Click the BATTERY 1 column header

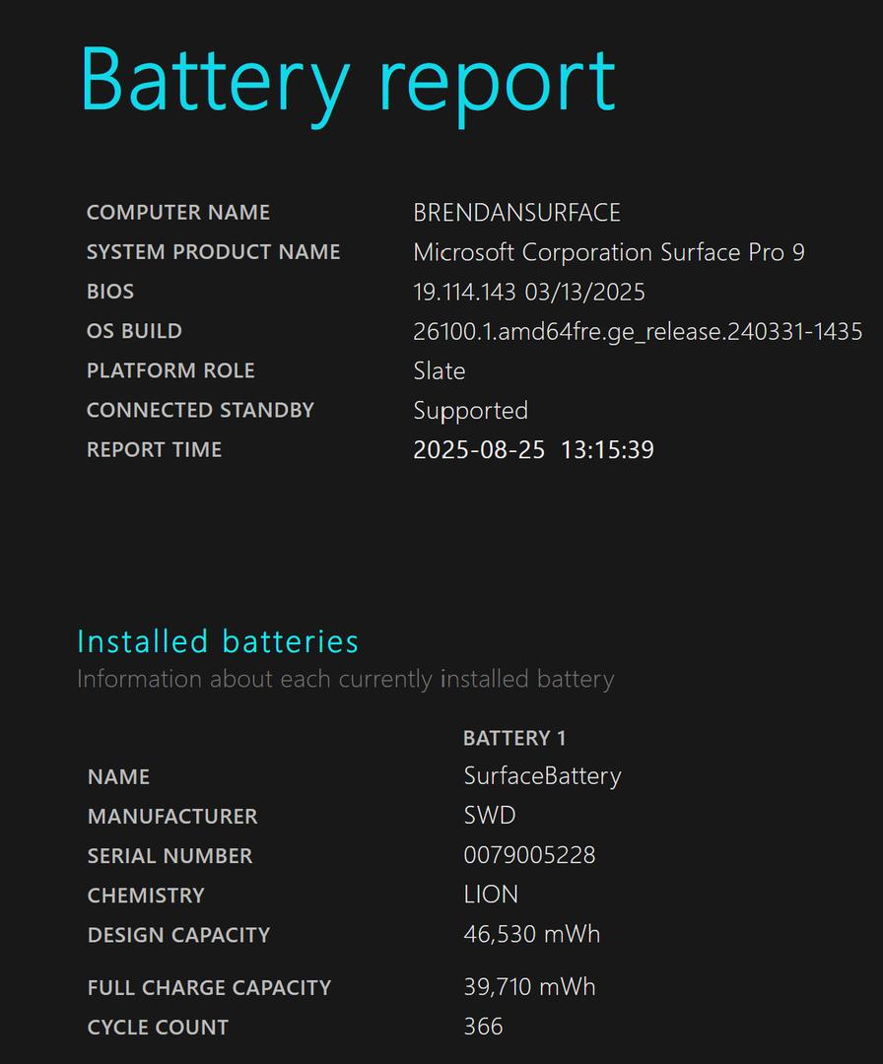point(513,738)
